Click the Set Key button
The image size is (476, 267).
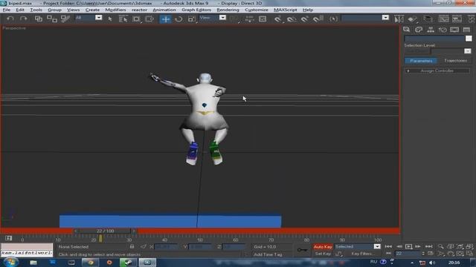323,254
